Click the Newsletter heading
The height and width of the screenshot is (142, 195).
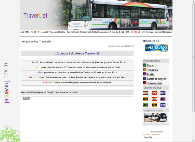click(157, 132)
